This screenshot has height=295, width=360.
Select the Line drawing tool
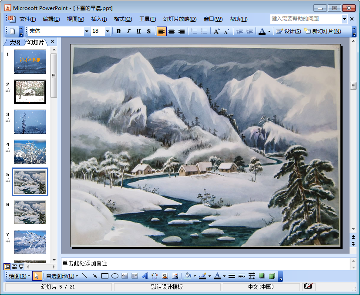coord(85,276)
